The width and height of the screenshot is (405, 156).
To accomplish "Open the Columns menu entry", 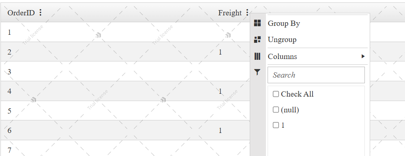I will click(317, 56).
